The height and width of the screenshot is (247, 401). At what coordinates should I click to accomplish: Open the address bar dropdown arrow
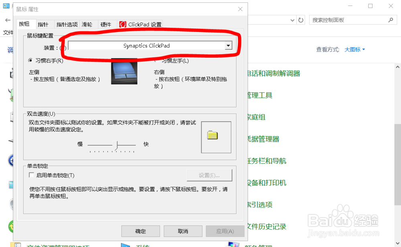pyautogui.click(x=292, y=19)
